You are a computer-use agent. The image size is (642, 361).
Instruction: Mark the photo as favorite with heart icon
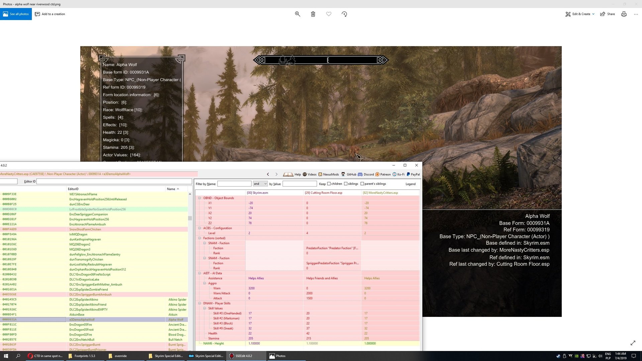[x=329, y=14]
